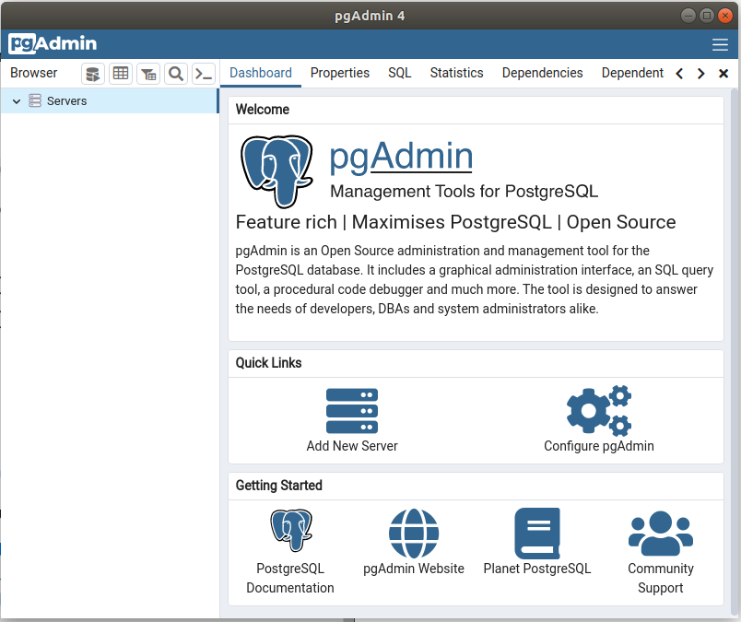Open the Statistics tab
The width and height of the screenshot is (741, 622).
point(456,73)
